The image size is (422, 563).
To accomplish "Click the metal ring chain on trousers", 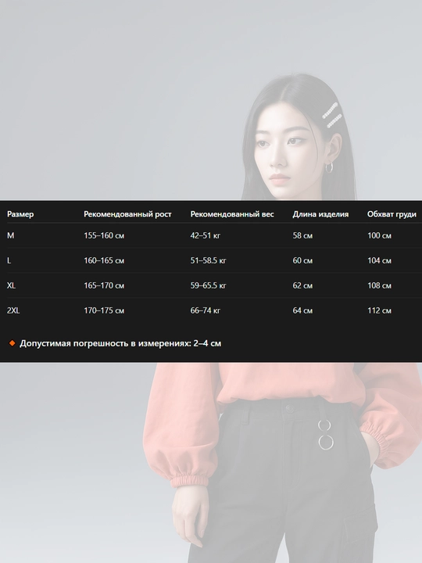I will click(325, 435).
